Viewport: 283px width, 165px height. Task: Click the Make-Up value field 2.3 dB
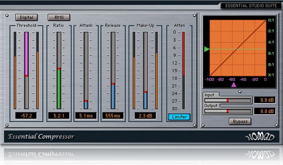(145, 116)
